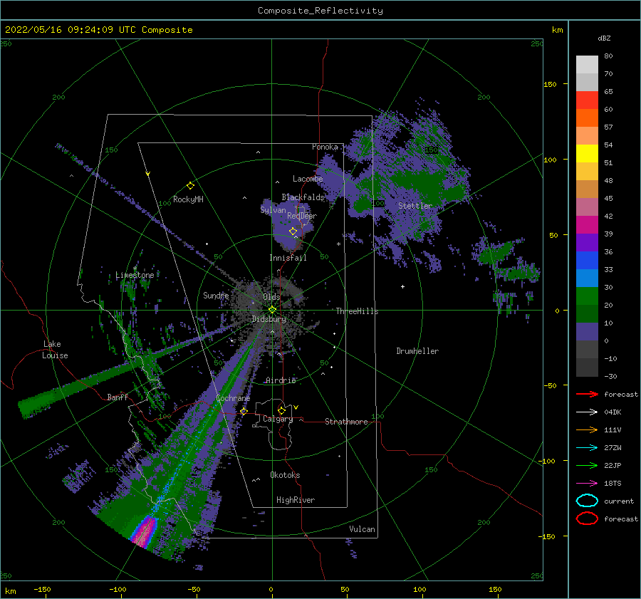Click the white asterisk marker near Limestone
The width and height of the screenshot is (641, 599).
[x=135, y=269]
